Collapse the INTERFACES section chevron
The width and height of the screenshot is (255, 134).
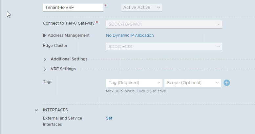(x=36, y=110)
